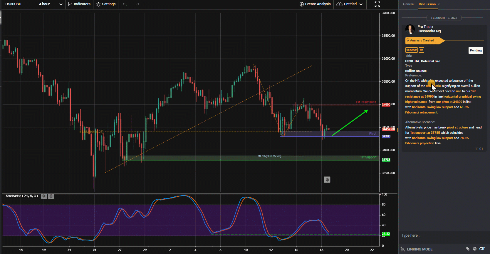This screenshot has height=254, width=490.
Task: Click the 'pivot structure' link
Action: (x=457, y=127)
